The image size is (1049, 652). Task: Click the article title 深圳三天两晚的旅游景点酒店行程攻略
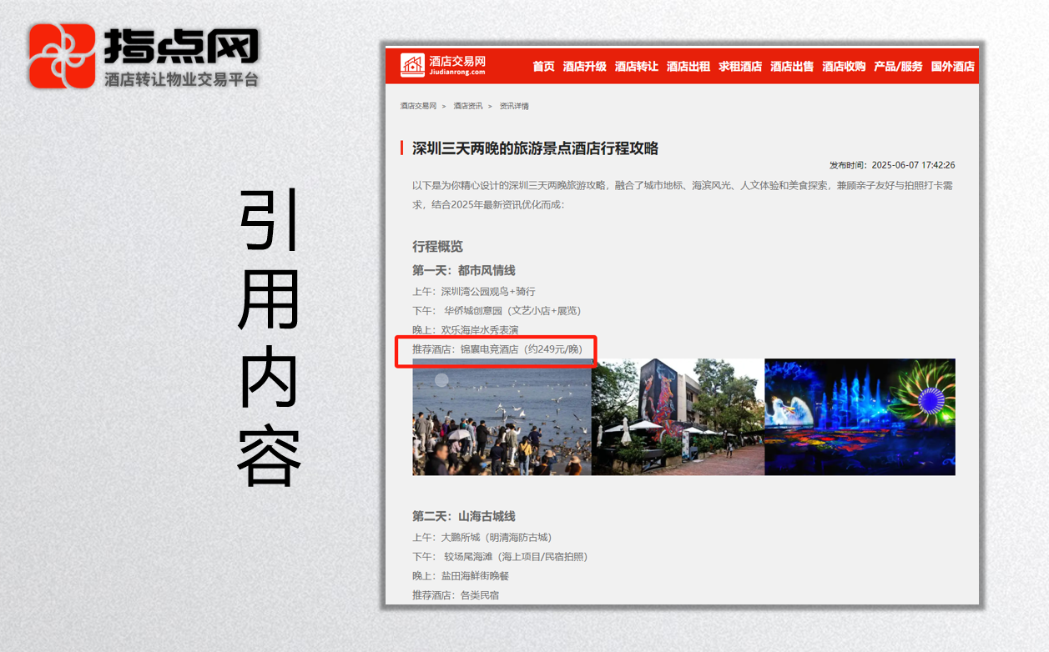click(x=535, y=148)
